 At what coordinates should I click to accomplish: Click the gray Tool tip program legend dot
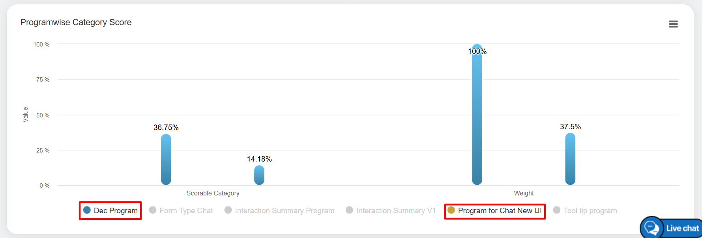click(557, 210)
